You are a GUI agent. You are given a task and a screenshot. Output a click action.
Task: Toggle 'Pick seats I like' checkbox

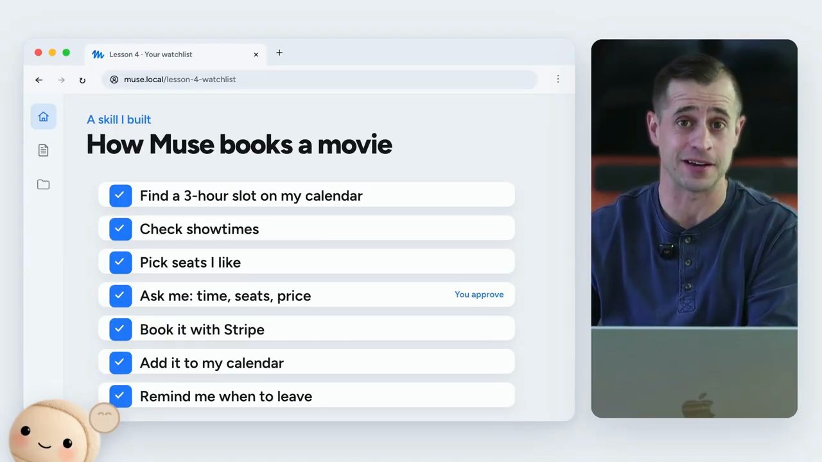point(120,262)
